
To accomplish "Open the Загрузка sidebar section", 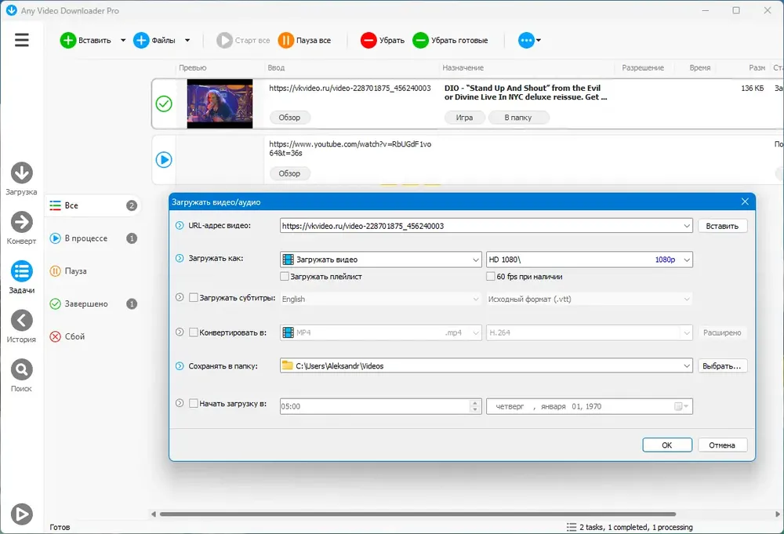I will [21, 179].
